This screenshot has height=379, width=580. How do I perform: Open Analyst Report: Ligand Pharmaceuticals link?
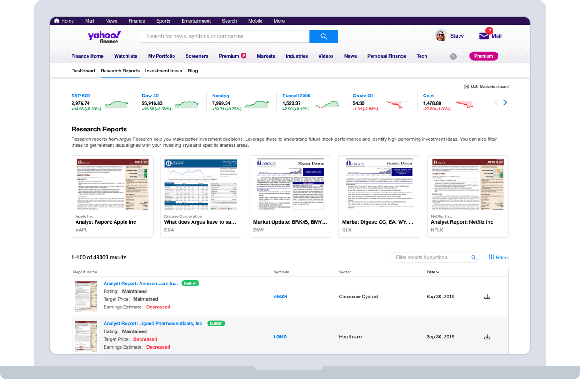pyautogui.click(x=154, y=323)
